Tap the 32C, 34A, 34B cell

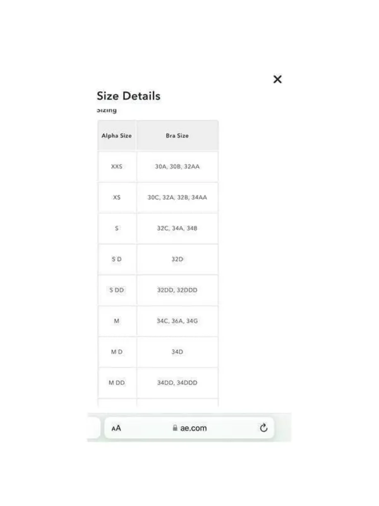(177, 228)
